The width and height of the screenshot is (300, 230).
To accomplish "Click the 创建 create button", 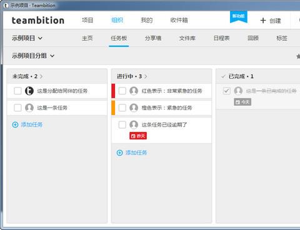I will [x=271, y=21].
